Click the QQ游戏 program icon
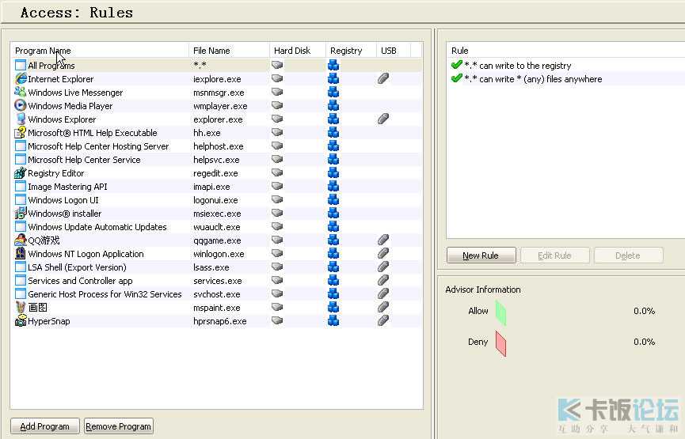 point(21,240)
